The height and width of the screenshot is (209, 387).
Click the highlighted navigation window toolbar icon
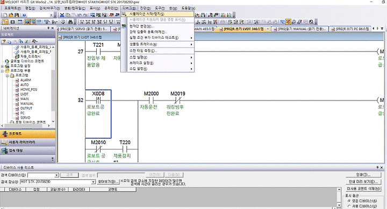pos(5,22)
